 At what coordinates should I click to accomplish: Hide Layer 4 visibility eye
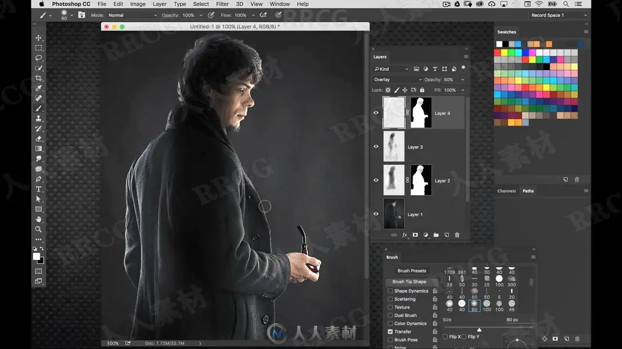tap(376, 113)
